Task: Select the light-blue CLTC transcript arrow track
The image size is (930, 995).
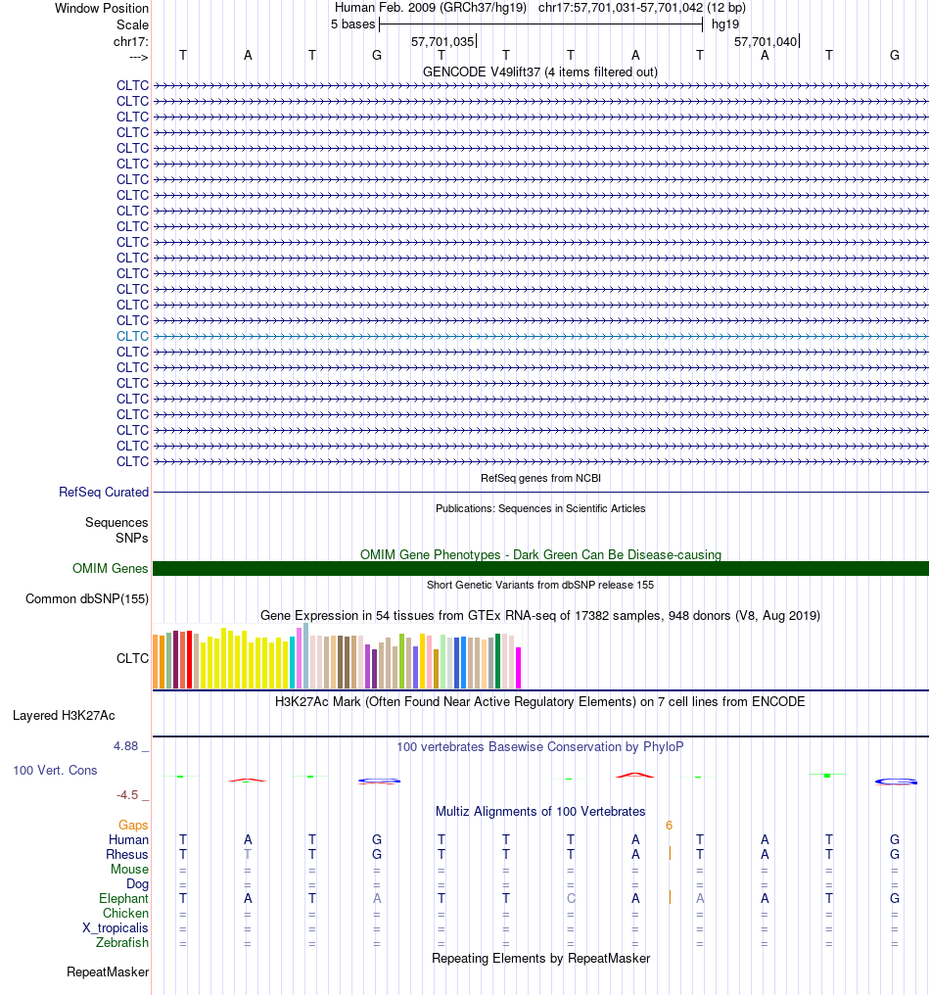Action: pyautogui.click(x=541, y=336)
